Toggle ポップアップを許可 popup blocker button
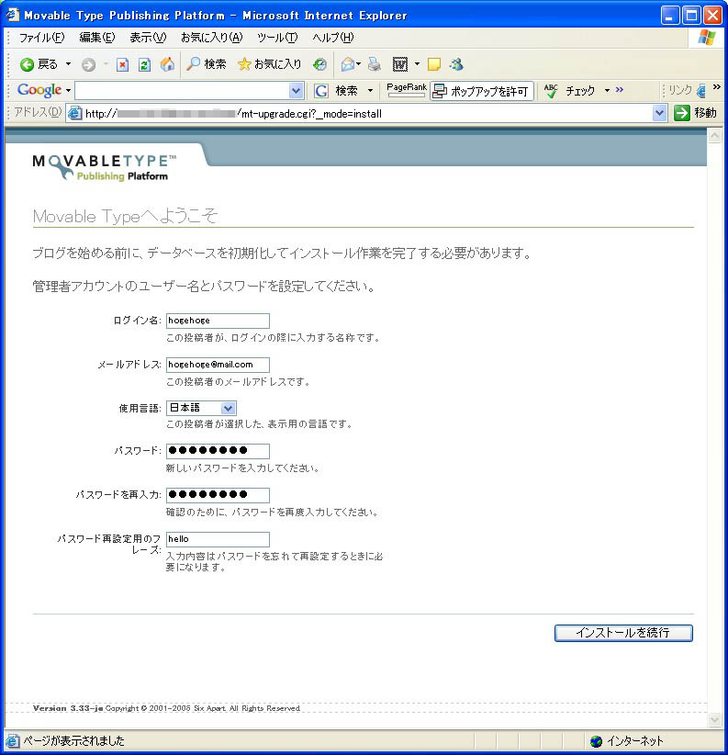 point(482,91)
